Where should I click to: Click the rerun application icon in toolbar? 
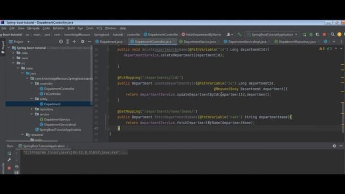304,34
